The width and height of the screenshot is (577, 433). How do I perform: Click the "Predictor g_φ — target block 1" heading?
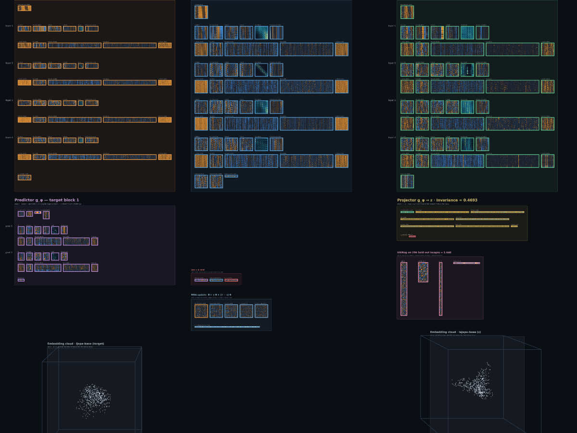[x=47, y=200]
